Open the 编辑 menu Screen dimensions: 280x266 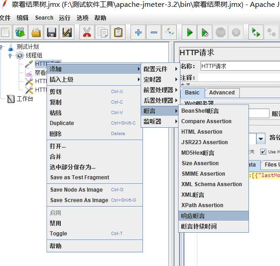pos(22,18)
